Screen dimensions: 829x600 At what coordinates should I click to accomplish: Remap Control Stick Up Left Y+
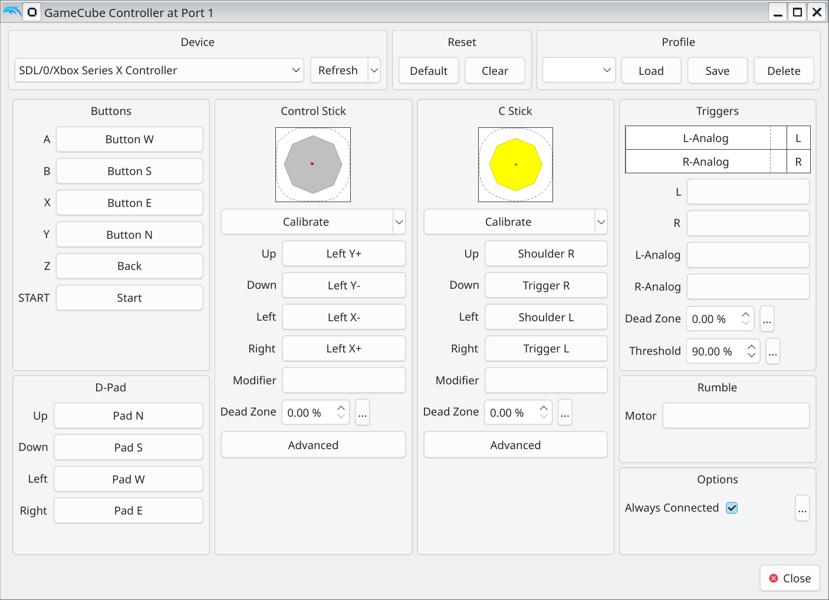tap(344, 253)
